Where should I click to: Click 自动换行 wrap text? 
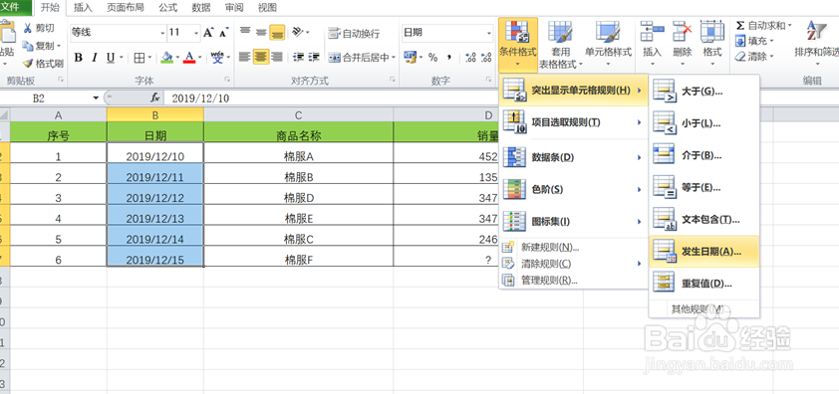tap(354, 33)
